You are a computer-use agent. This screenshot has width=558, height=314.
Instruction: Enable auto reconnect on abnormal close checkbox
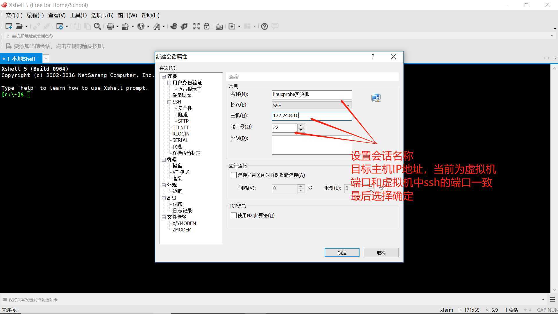point(233,175)
